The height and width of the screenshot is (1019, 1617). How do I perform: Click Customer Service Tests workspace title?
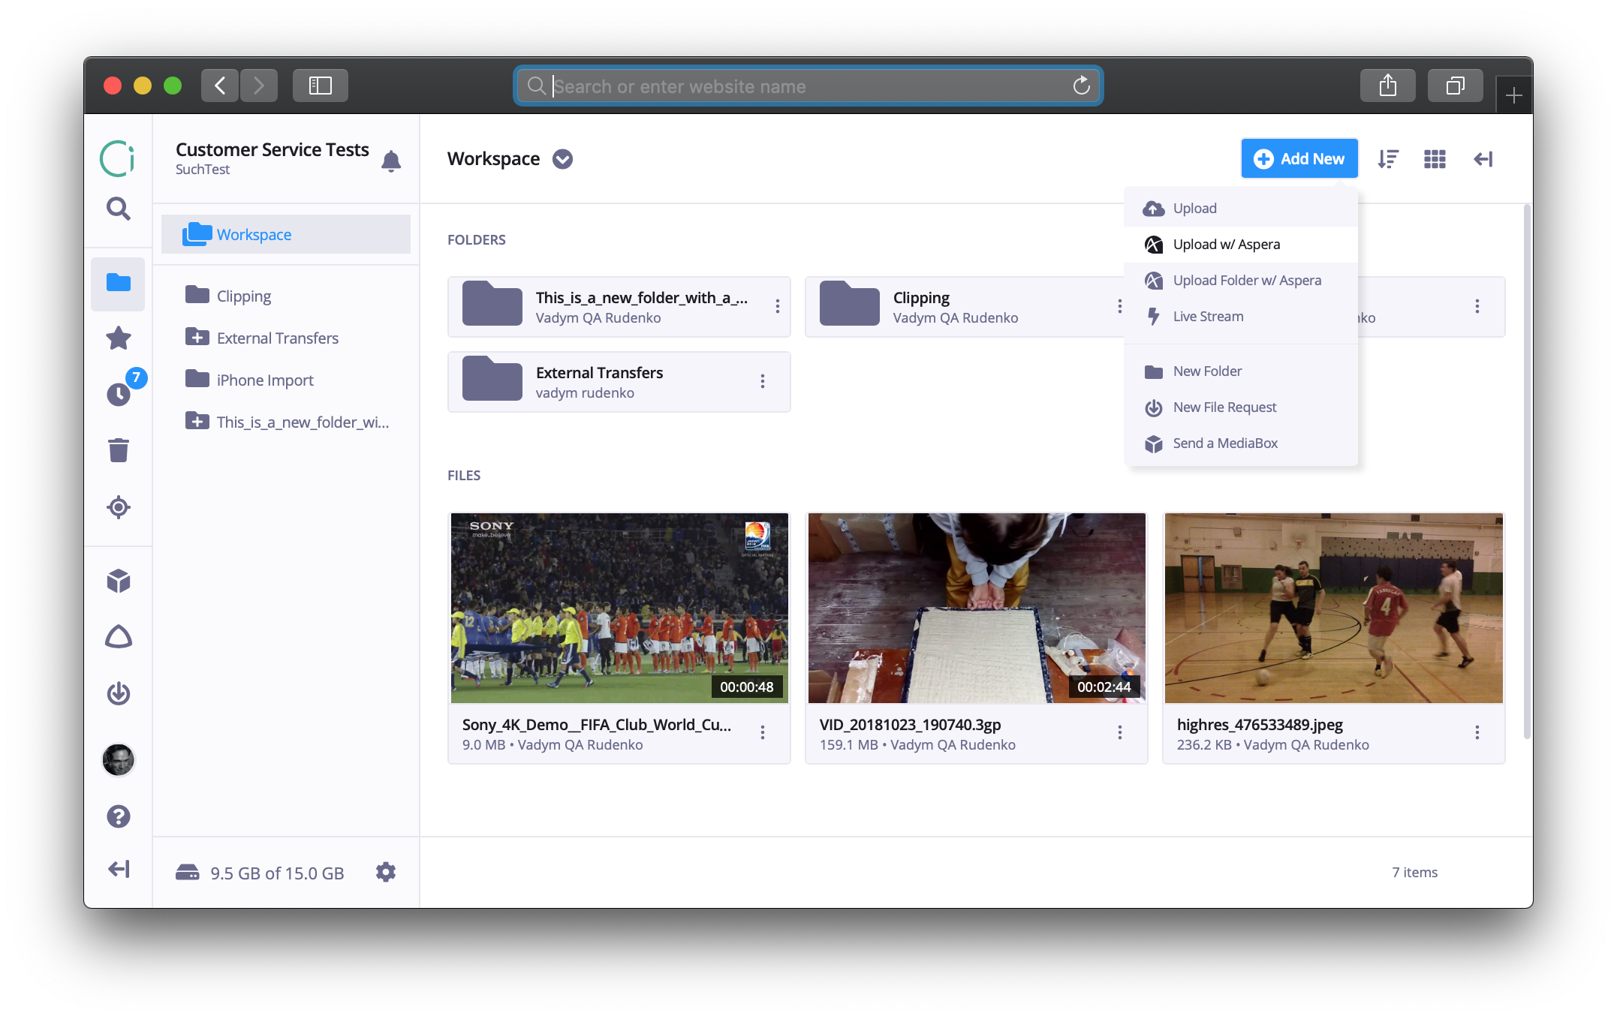pos(273,149)
